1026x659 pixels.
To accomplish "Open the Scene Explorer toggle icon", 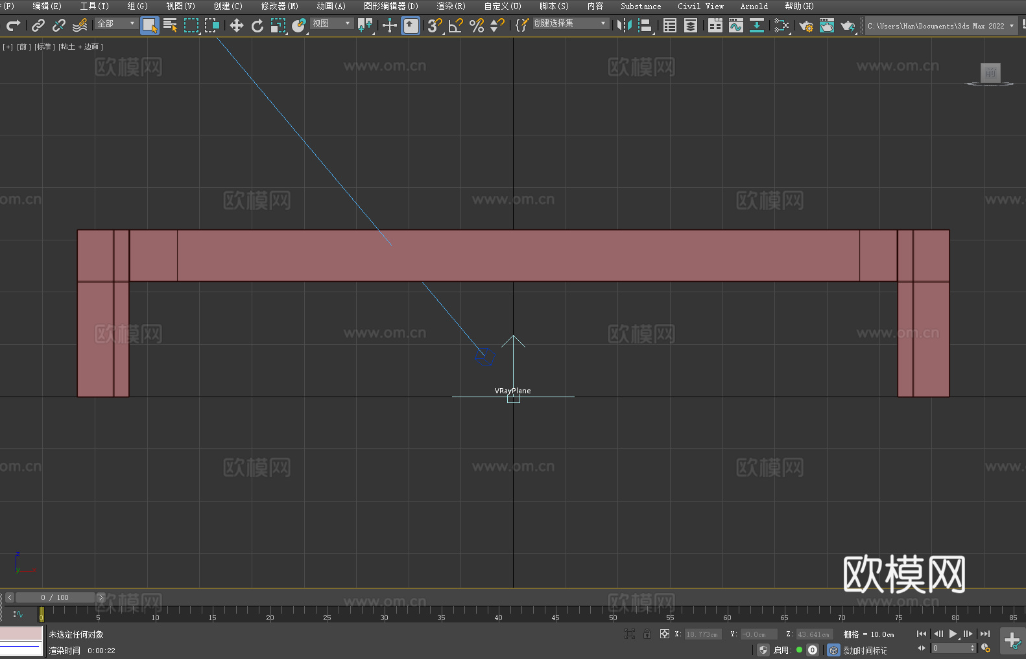I will tap(670, 25).
